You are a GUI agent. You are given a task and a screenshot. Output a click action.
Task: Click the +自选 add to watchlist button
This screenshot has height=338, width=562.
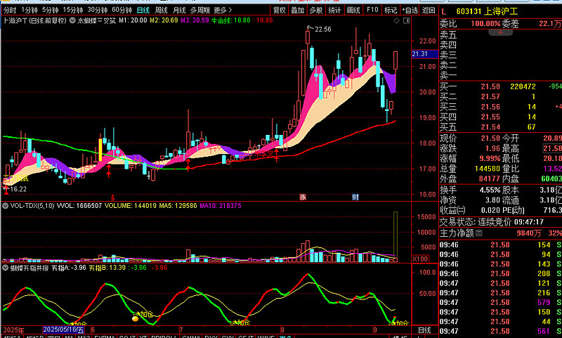click(x=408, y=11)
